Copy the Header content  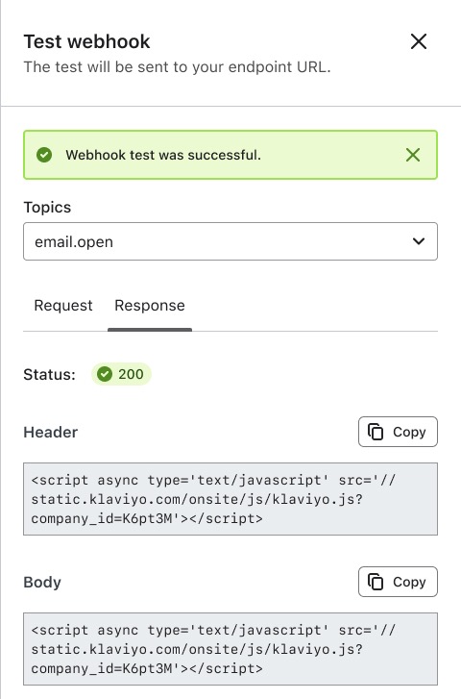click(x=398, y=432)
